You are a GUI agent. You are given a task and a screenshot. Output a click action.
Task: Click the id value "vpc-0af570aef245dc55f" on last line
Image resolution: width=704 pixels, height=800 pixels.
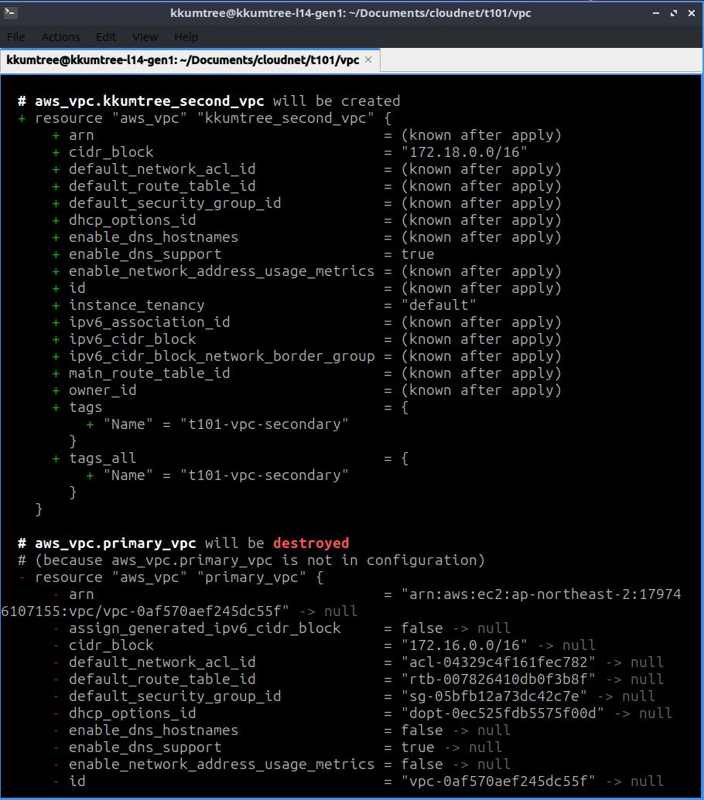click(x=498, y=781)
